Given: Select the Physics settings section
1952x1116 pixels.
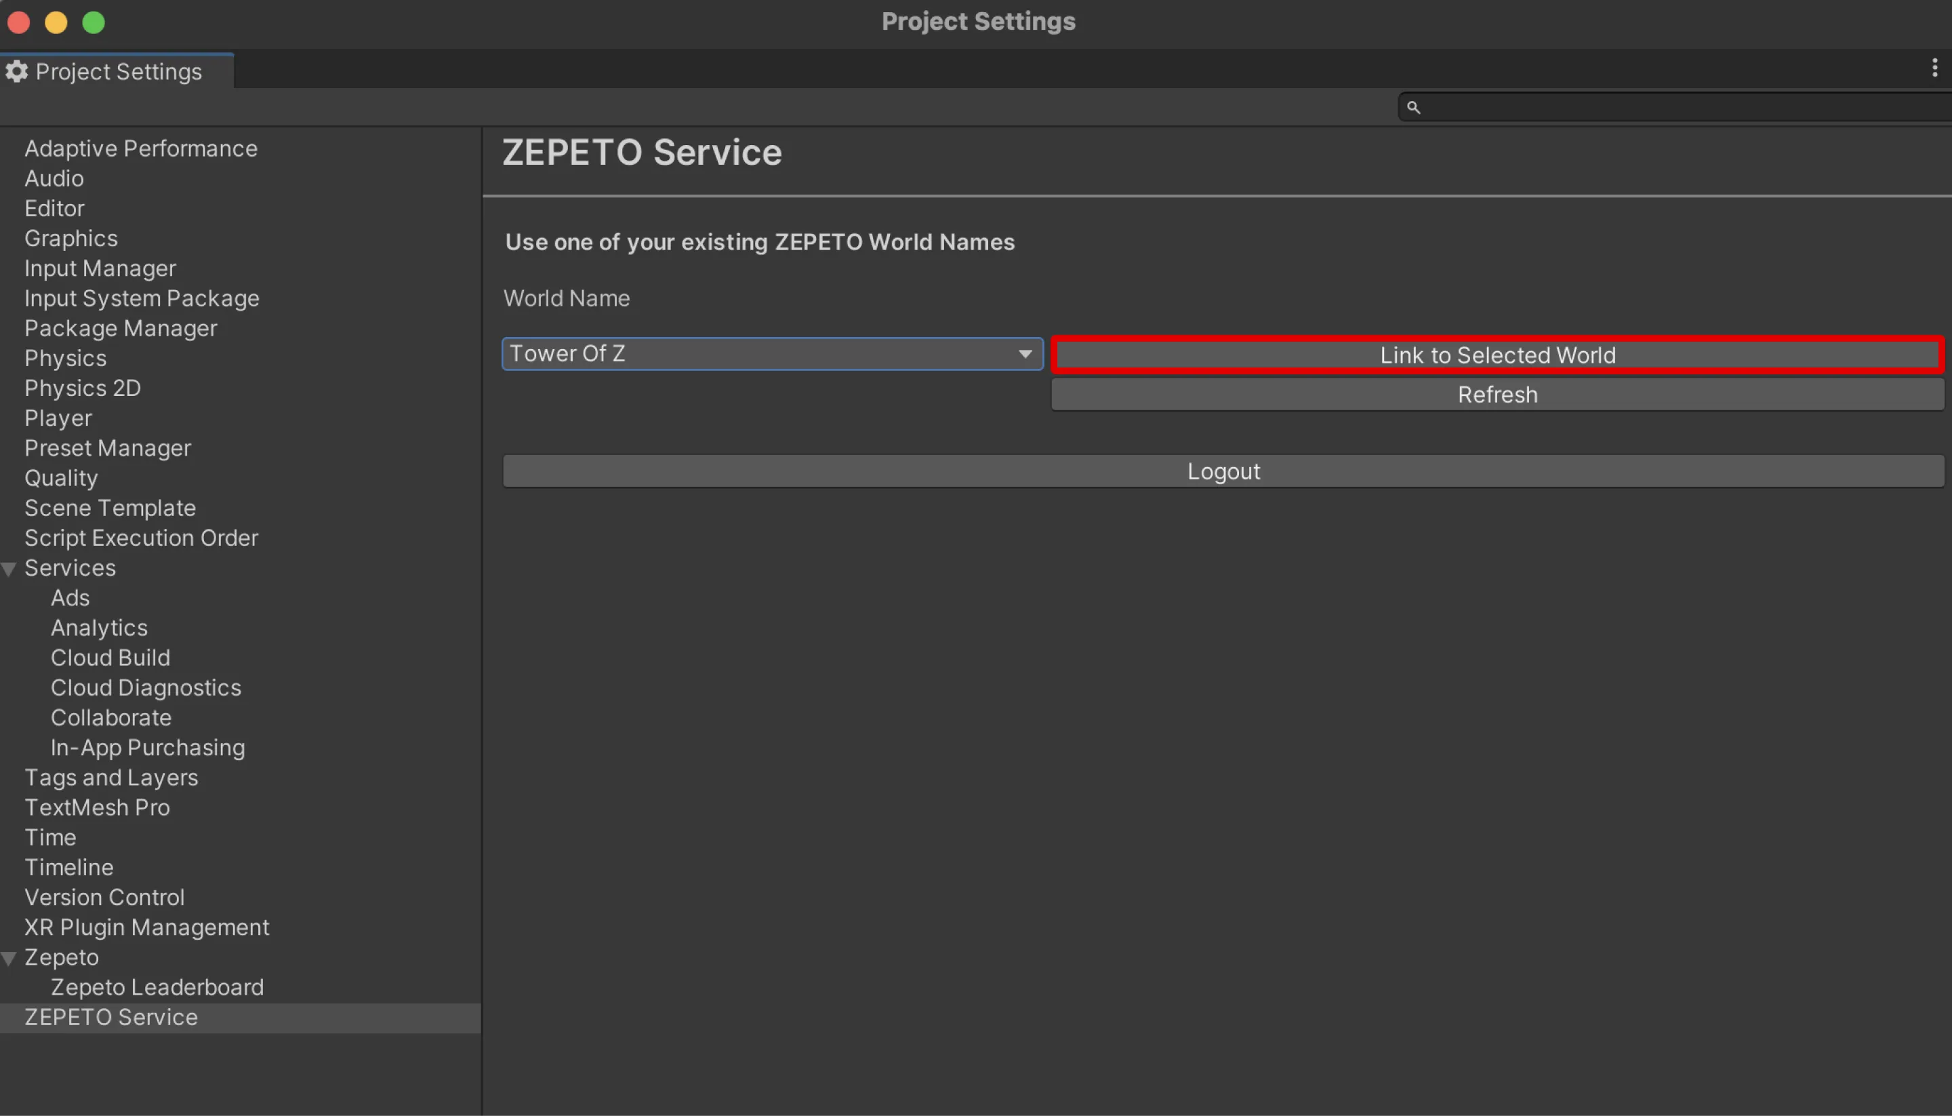Looking at the screenshot, I should click(x=63, y=357).
